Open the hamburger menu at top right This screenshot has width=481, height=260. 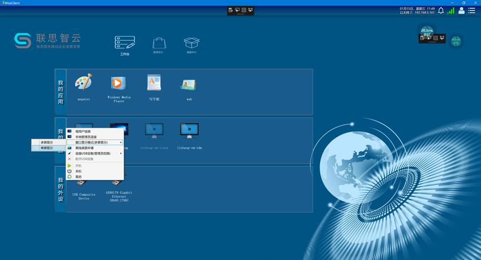point(472,10)
